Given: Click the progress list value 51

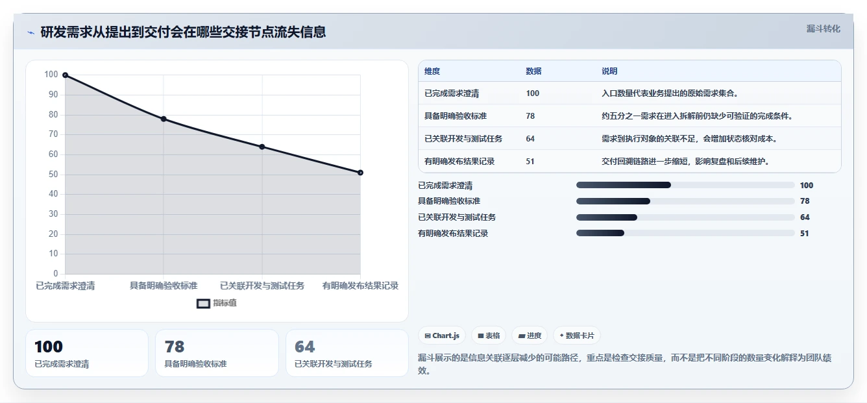Looking at the screenshot, I should tap(805, 234).
